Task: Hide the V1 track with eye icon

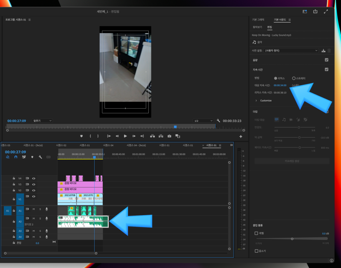Action: click(34, 196)
